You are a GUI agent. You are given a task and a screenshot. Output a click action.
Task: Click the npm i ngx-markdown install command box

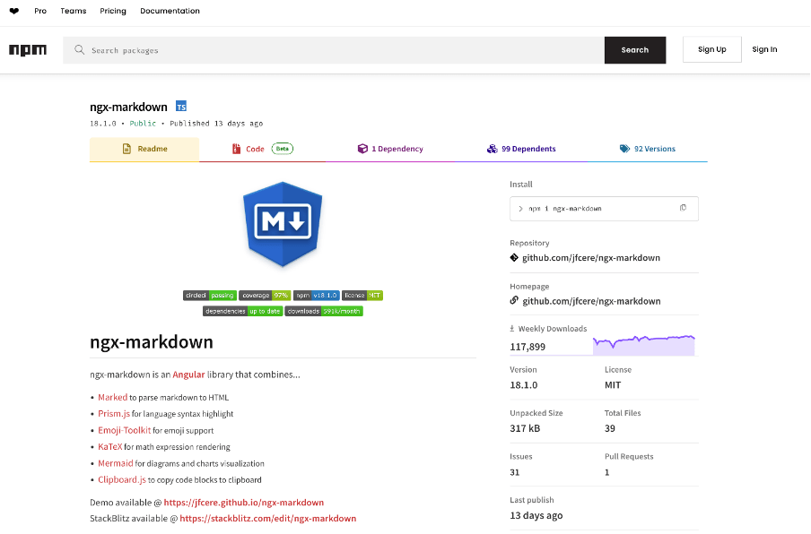[604, 209]
